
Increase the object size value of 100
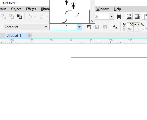click(x=139, y=25)
